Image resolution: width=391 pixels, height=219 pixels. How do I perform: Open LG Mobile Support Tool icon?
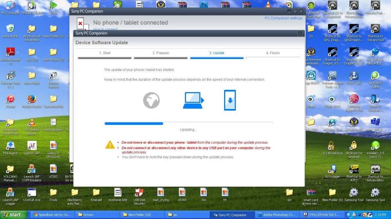[x=354, y=103]
